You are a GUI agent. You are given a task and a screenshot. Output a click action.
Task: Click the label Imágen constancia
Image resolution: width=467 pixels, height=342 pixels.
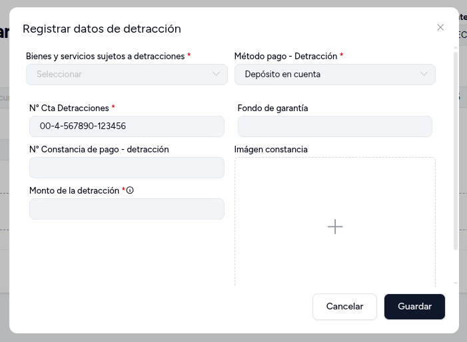[x=271, y=150]
